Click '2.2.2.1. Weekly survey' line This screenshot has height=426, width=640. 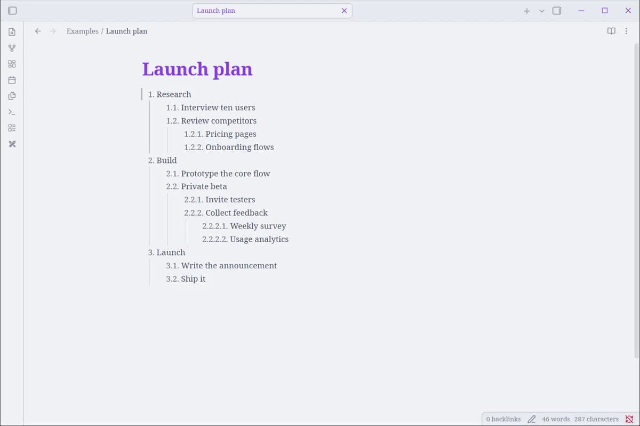click(x=244, y=226)
